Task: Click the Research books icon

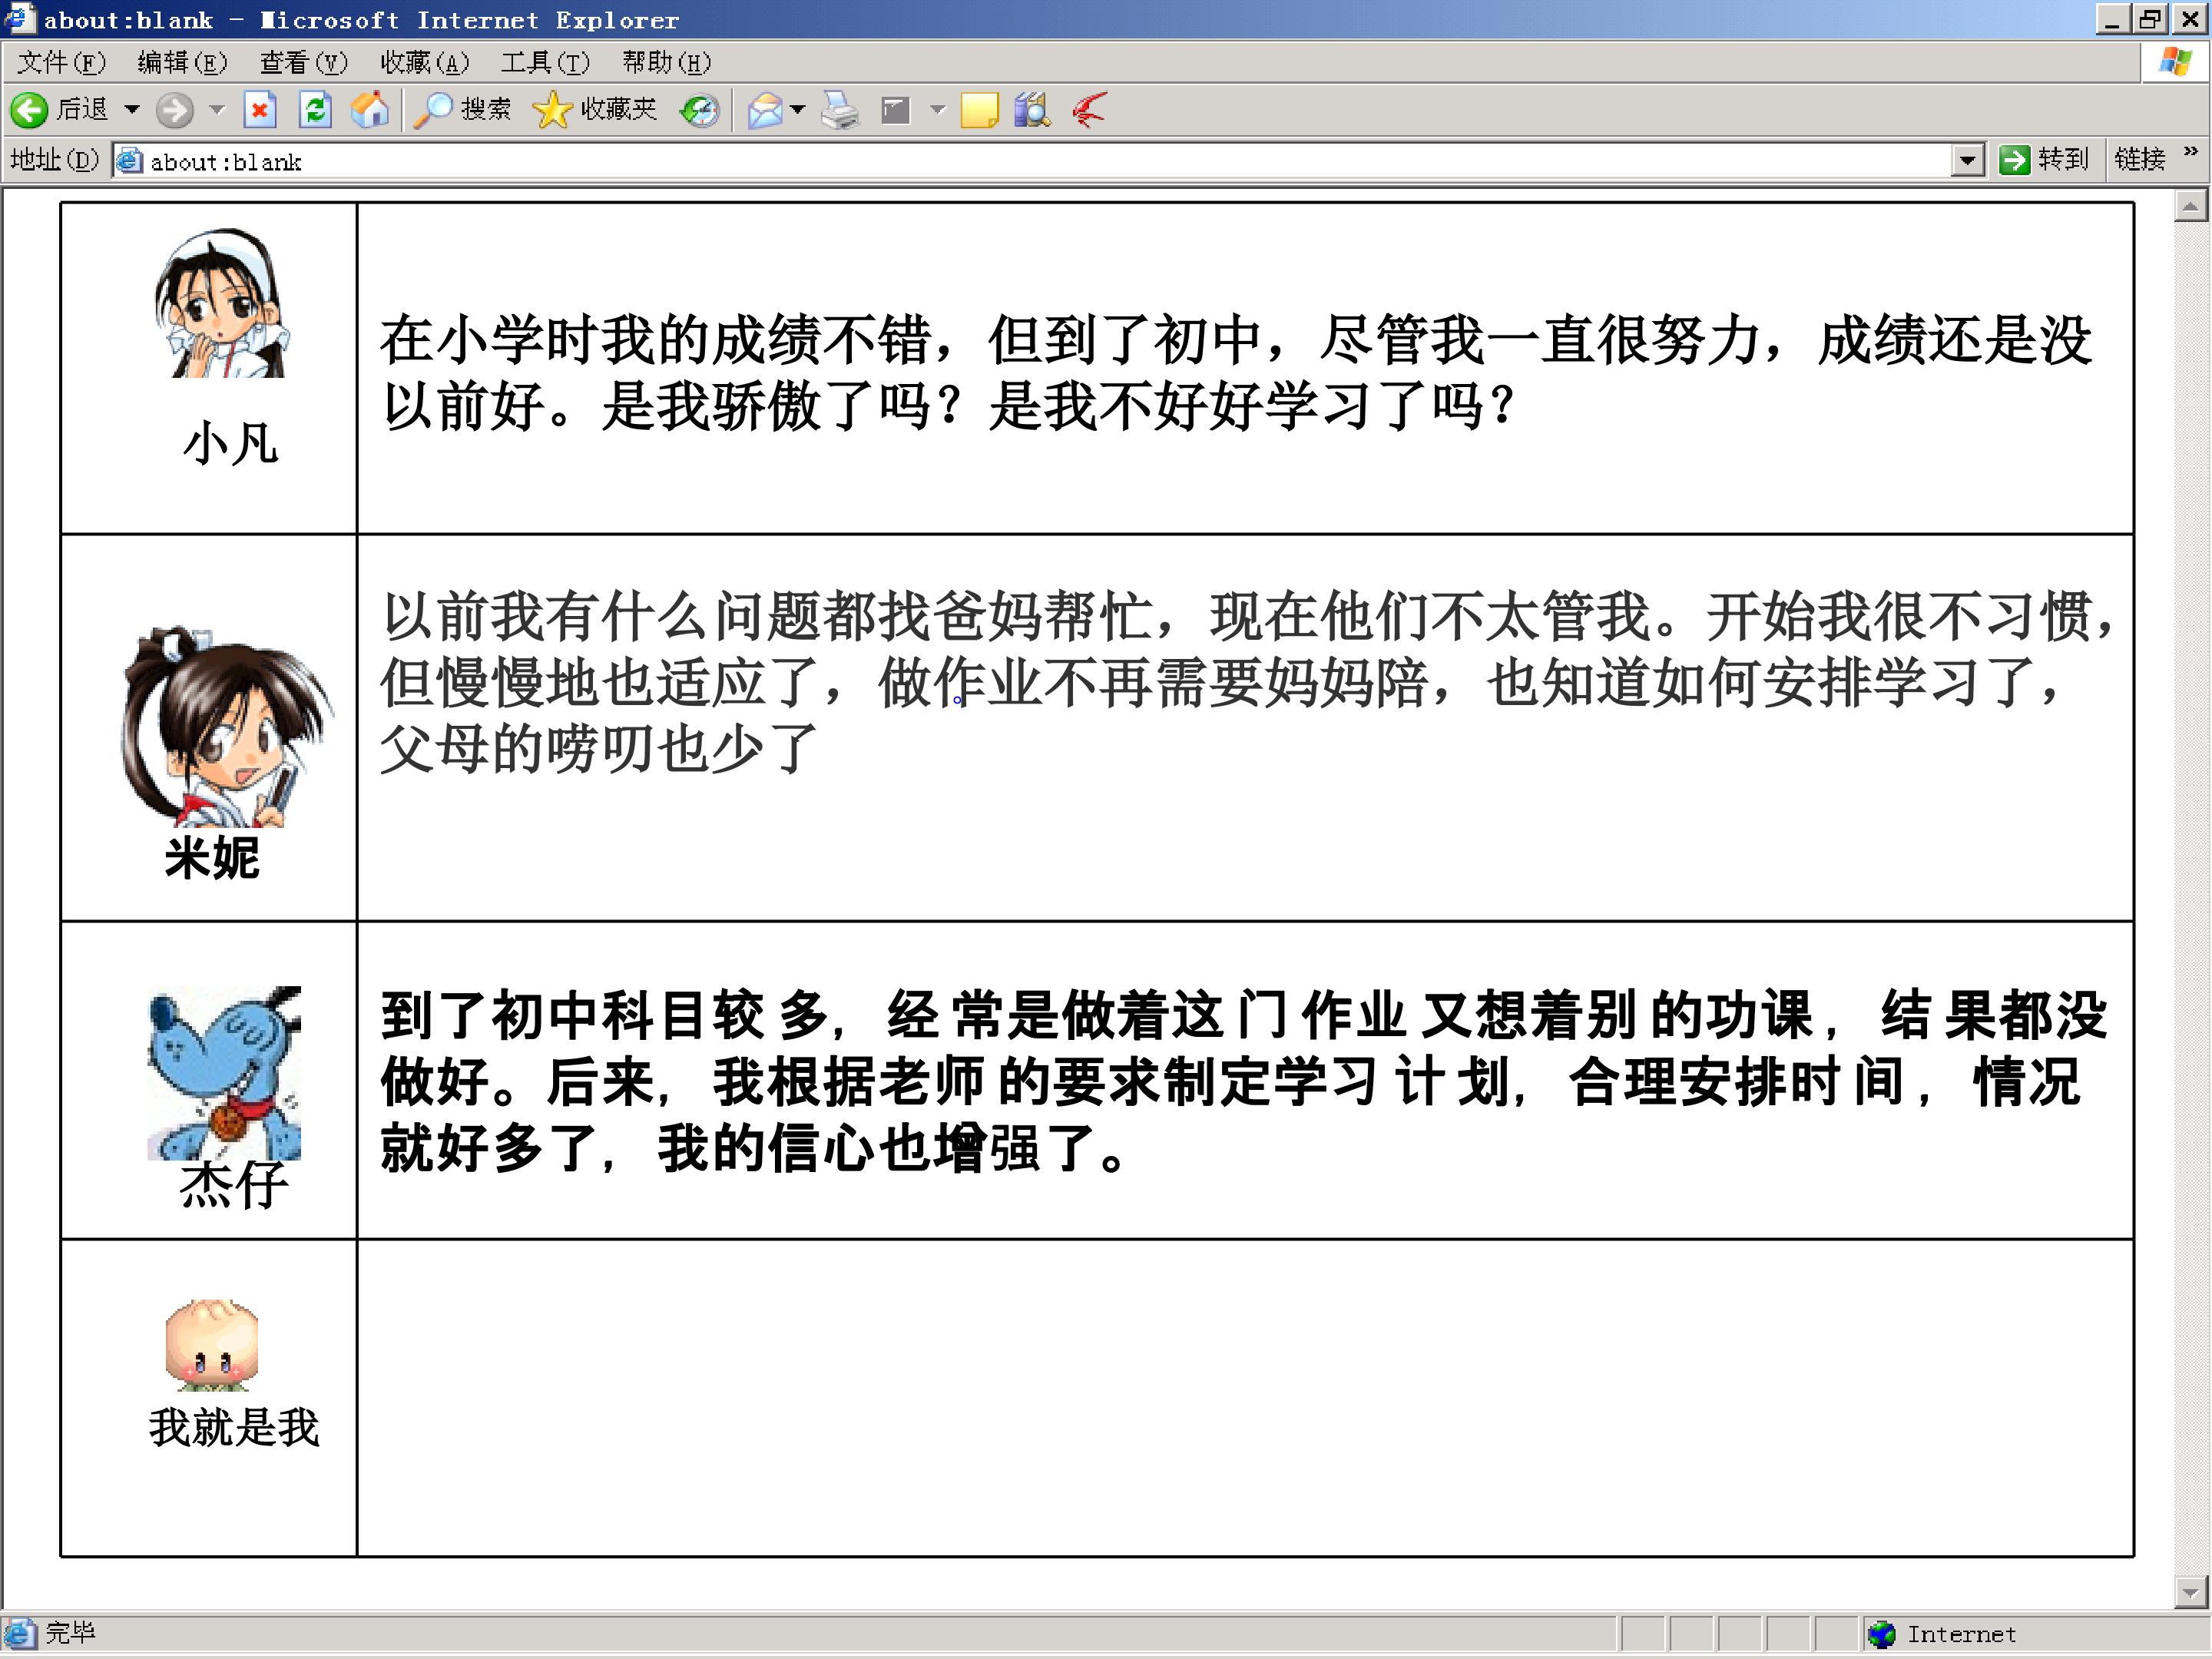Action: pyautogui.click(x=1032, y=110)
